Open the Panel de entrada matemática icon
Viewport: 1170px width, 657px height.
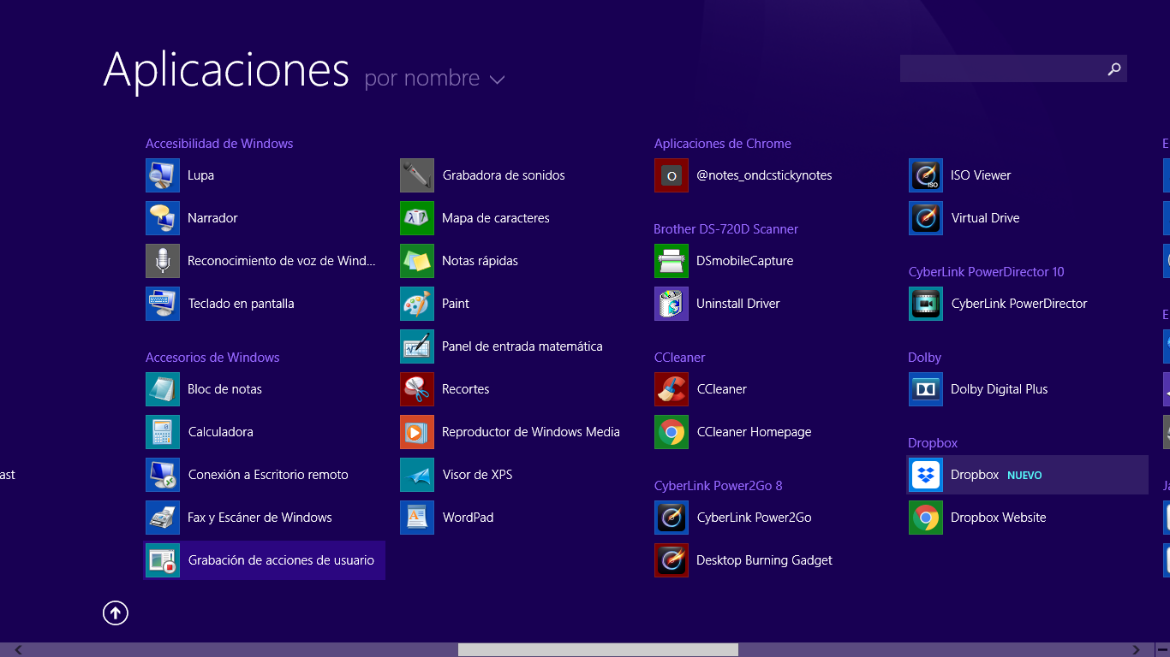[x=417, y=346]
